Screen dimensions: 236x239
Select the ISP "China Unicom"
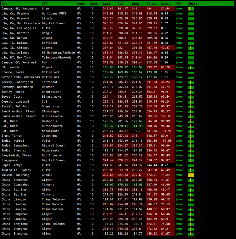pyautogui.click(x=52, y=209)
